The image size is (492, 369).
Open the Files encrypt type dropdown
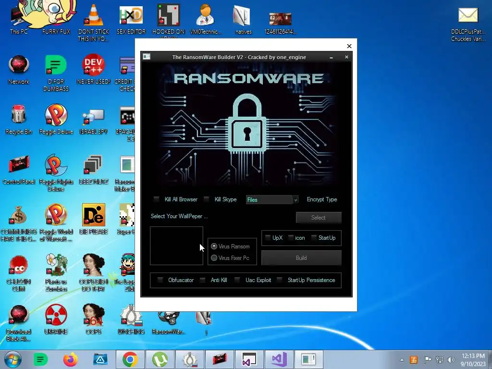tap(295, 199)
